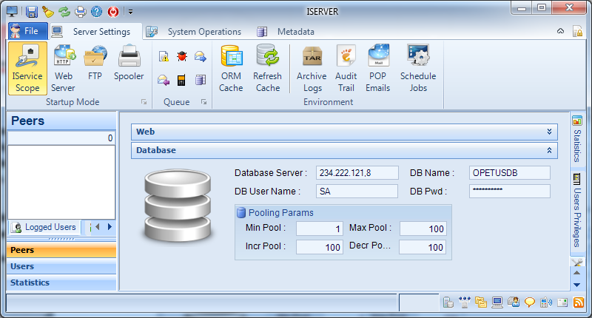Toggle FTP startup mode
The image size is (592, 318).
pos(95,64)
